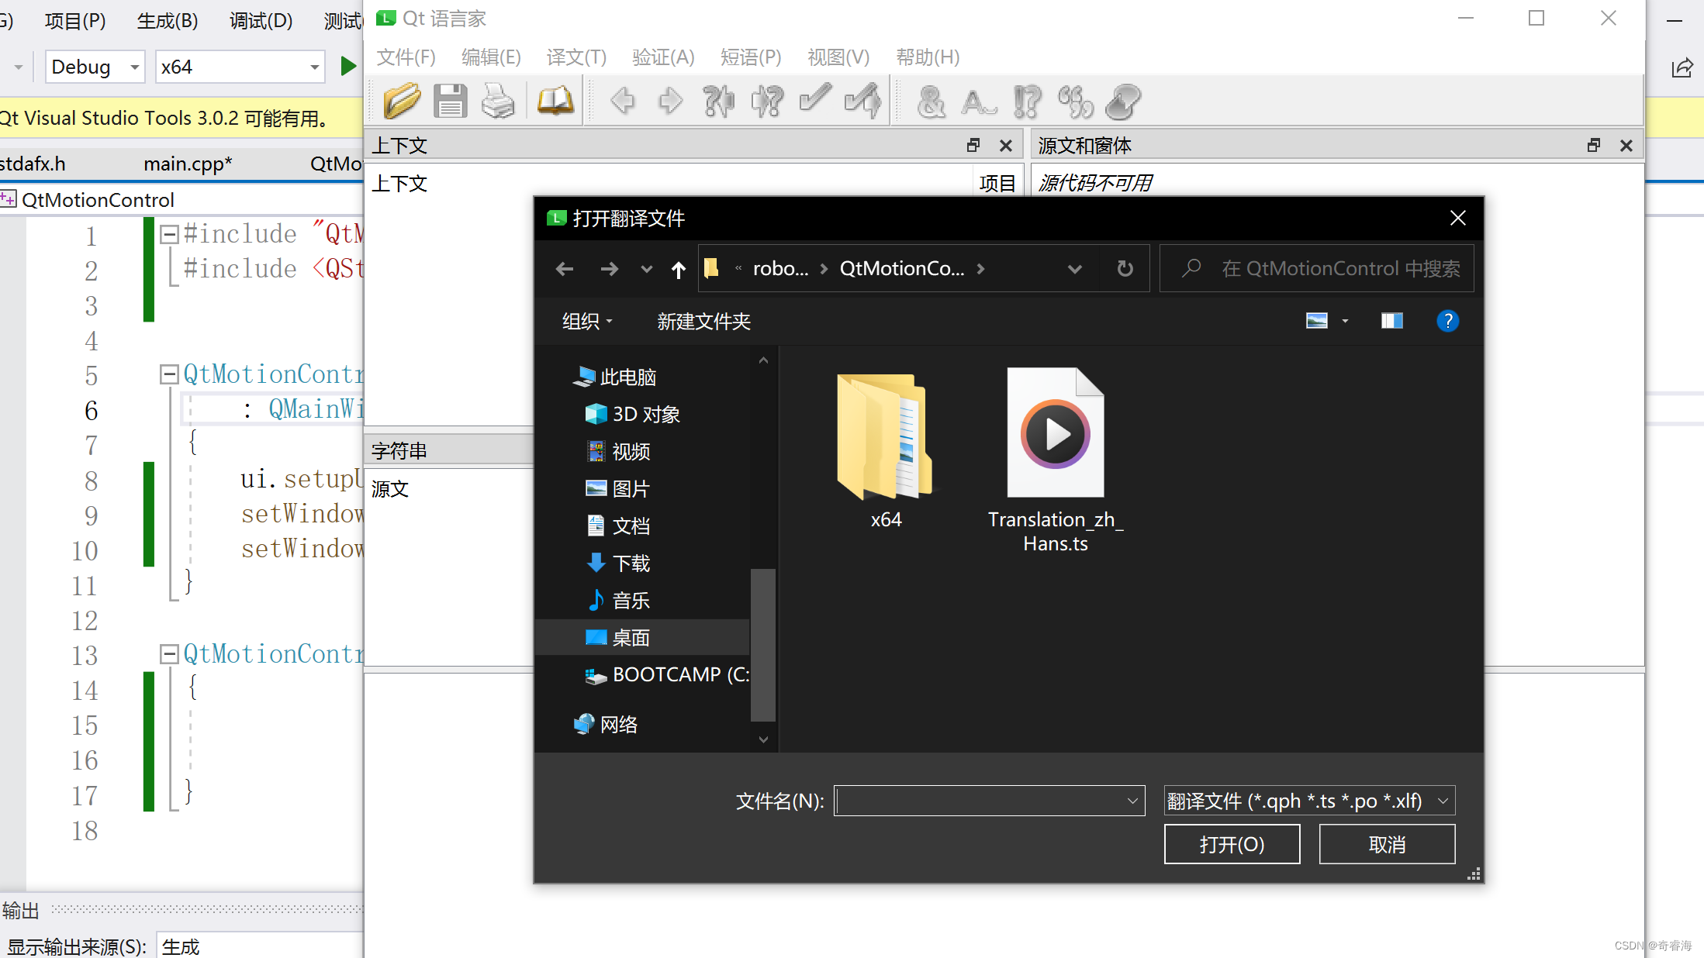Click the previous item arrow in Linguist toolbar
The height and width of the screenshot is (958, 1704).
point(622,101)
